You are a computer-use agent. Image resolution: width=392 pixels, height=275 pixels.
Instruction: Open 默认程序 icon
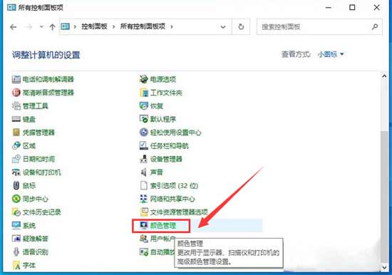point(144,119)
